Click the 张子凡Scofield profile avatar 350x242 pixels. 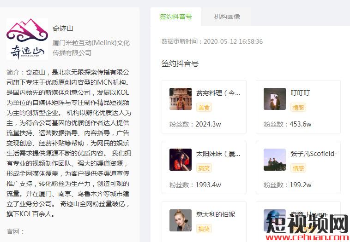275,160
